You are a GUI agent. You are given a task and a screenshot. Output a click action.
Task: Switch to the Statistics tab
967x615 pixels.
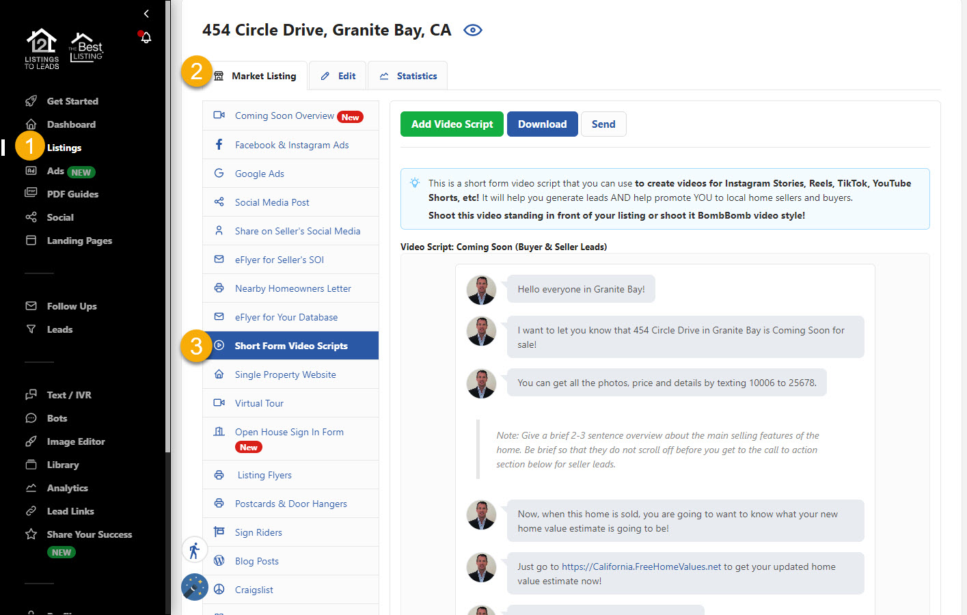tap(408, 76)
